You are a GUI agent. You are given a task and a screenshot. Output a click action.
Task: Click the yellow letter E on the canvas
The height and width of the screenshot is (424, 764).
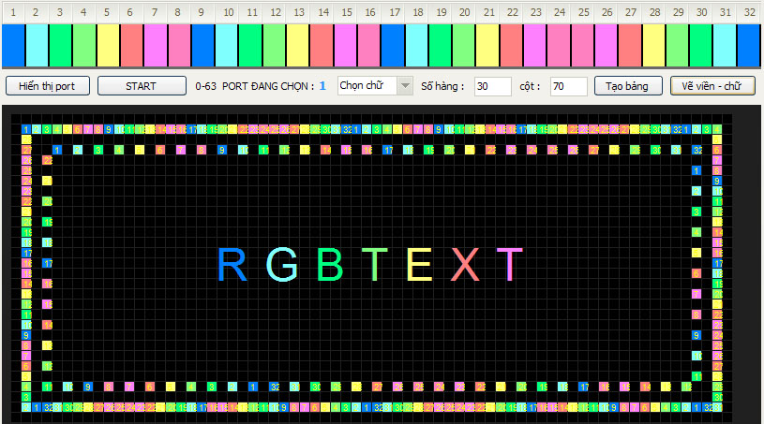pos(419,265)
